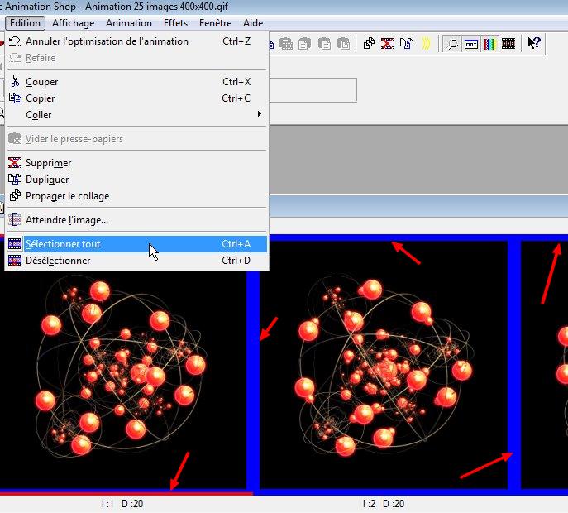Viewport: 568px width, 513px height.
Task: Click Désélectionner in the menu
Action: point(58,261)
